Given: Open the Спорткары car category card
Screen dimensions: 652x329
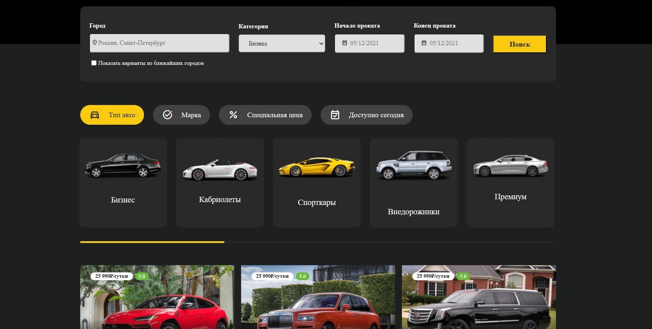Looking at the screenshot, I should click(x=317, y=183).
